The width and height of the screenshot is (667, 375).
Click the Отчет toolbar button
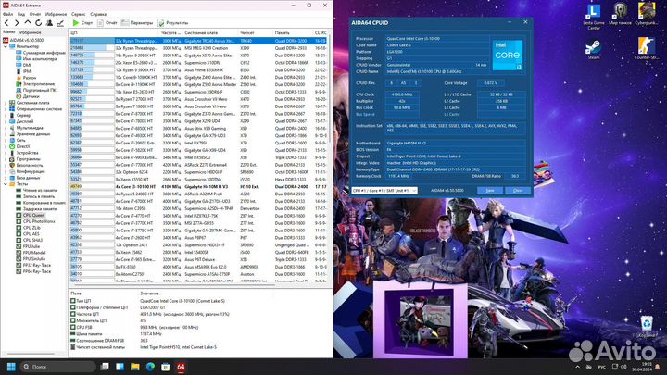click(107, 23)
